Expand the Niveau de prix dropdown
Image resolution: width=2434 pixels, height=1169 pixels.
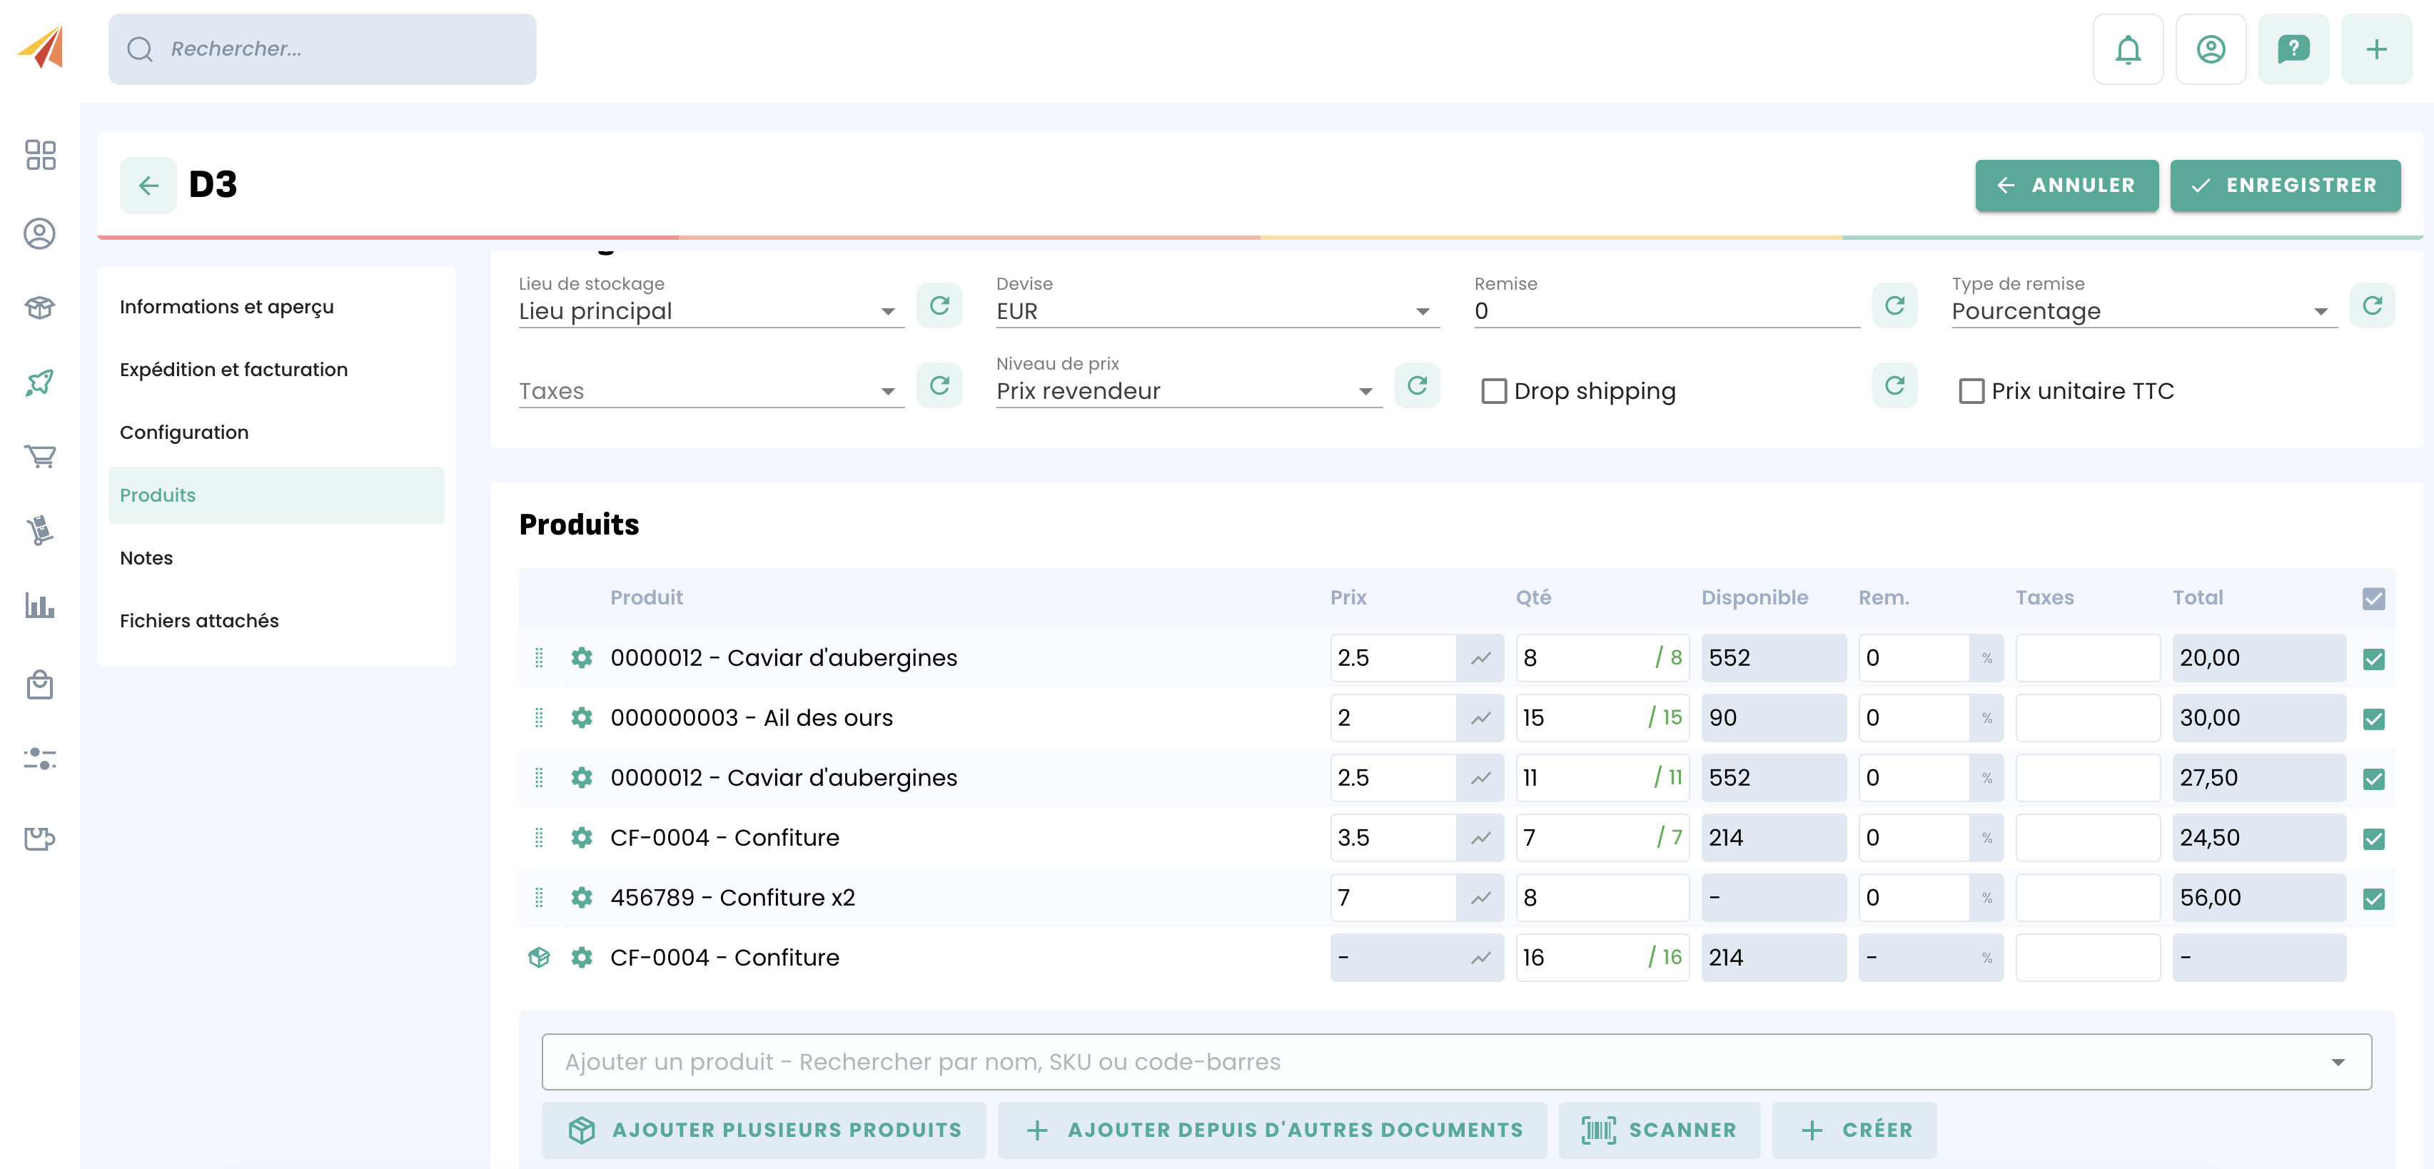(x=1188, y=391)
